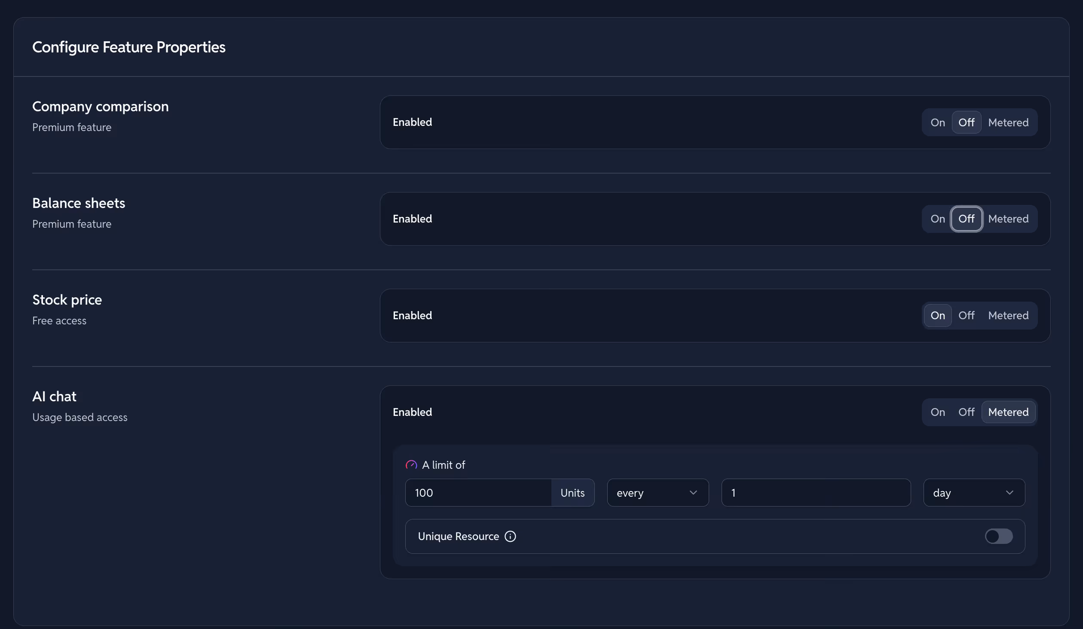Viewport: 1083px width, 629px height.
Task: Select Metered for AI chat
Action: pos(1008,412)
